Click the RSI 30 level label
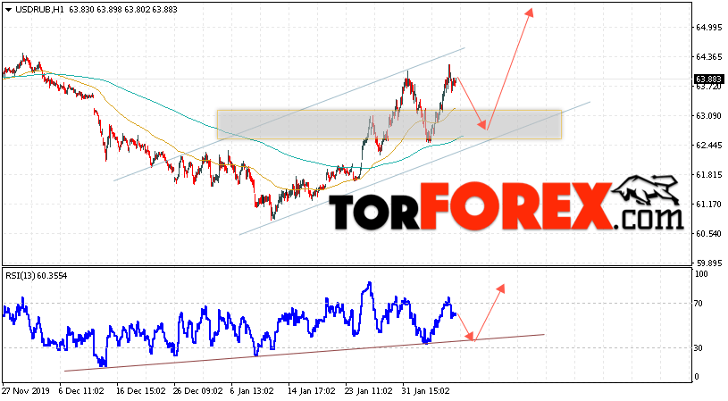 point(699,348)
